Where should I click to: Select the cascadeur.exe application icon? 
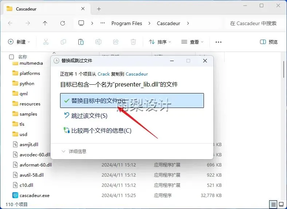click(x=15, y=195)
